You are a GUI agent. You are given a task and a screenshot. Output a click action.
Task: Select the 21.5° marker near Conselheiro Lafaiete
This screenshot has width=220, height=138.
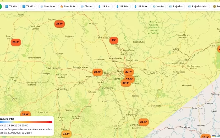pyautogui.click(x=144, y=122)
